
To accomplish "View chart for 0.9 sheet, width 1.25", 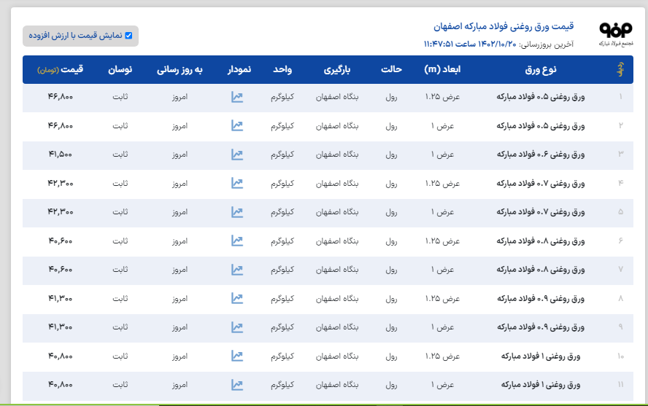I will click(x=236, y=298).
